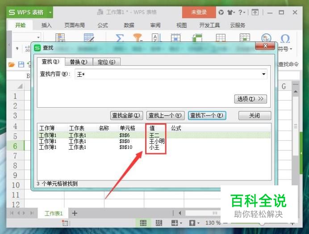Expand the reading mode dropdown arrow
309x234 pixels.
pos(181,223)
